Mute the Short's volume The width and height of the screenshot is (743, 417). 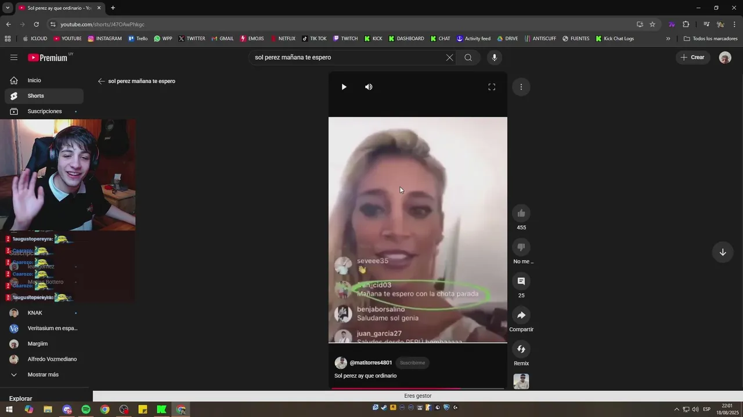tap(369, 87)
